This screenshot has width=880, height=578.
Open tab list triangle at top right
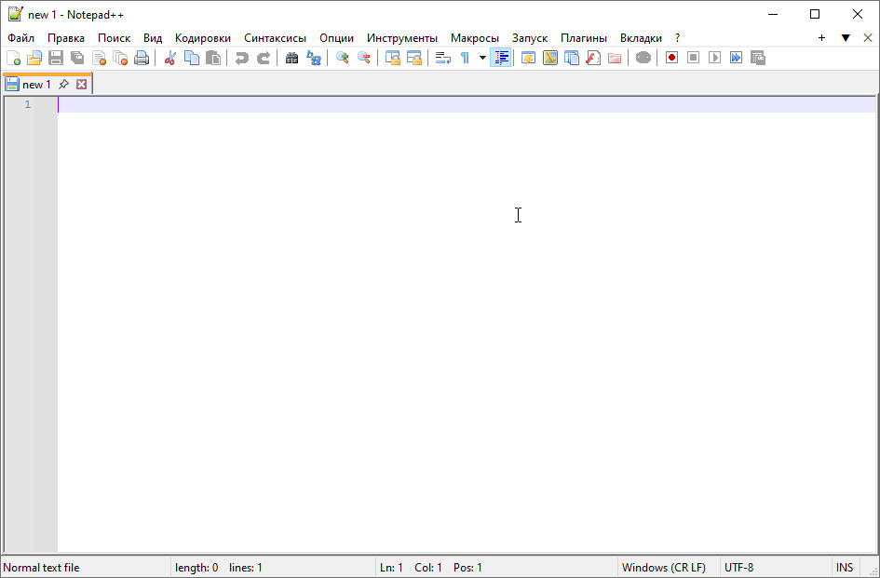(x=846, y=38)
